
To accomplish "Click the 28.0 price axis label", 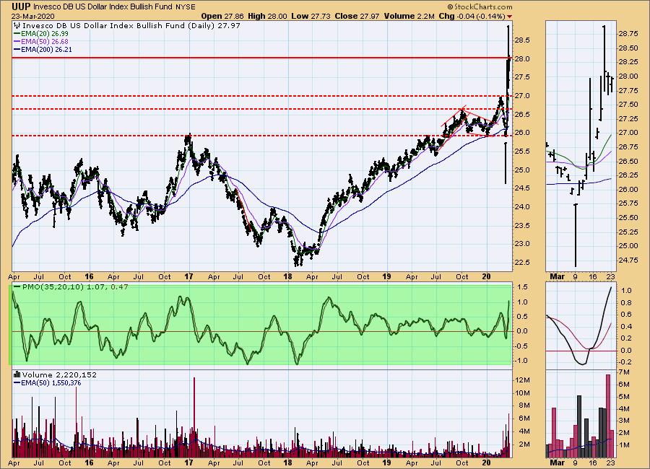I will 521,59.
